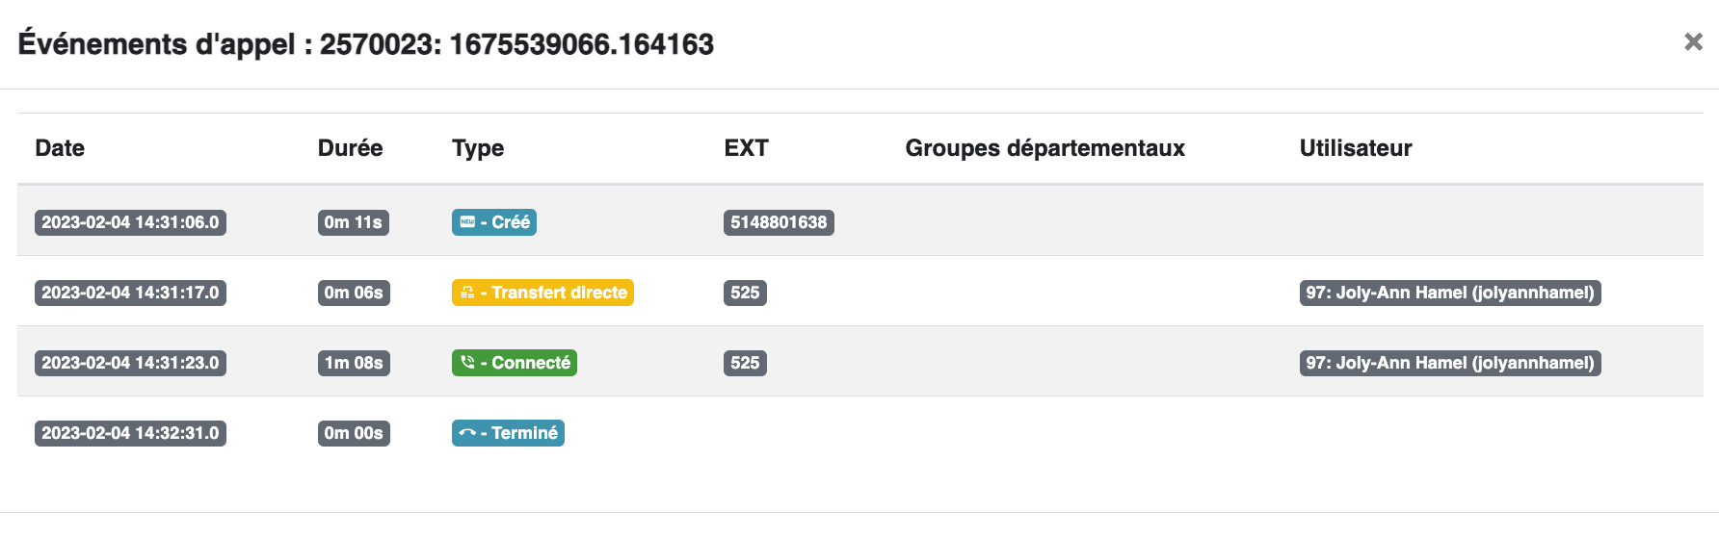
Task: Click the 525 extension in Transfert row
Action: coord(745,293)
